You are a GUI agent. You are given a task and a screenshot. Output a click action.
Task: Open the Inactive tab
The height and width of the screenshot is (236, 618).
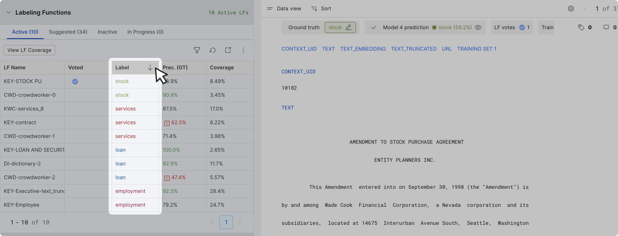click(x=107, y=32)
